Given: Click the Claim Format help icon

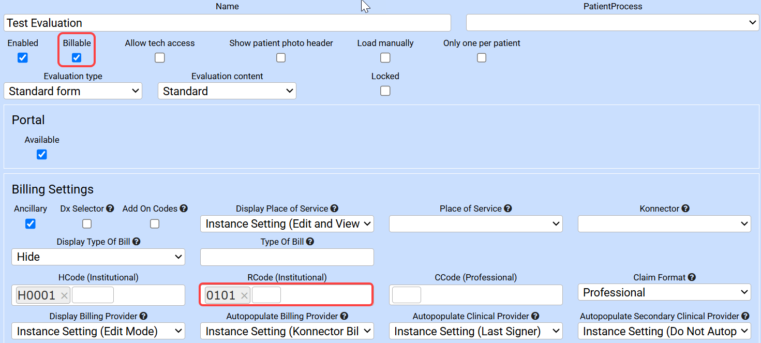Looking at the screenshot, I should [x=692, y=277].
